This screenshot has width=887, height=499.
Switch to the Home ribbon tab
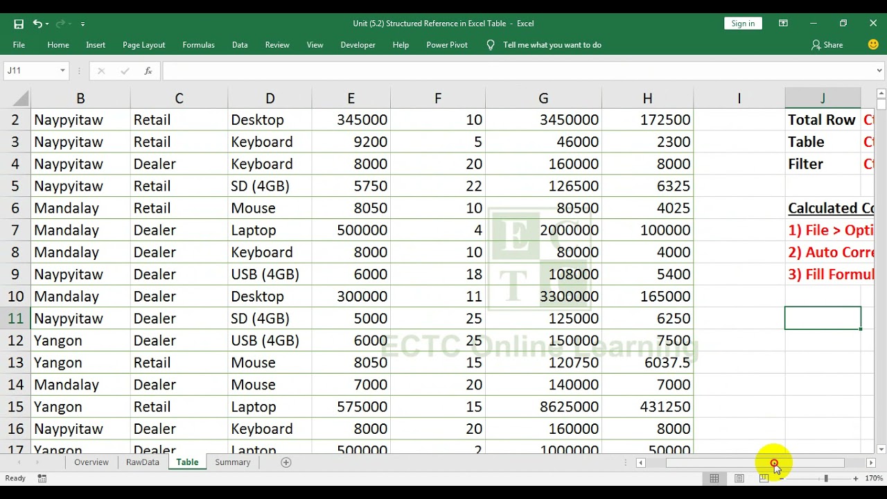coord(58,45)
